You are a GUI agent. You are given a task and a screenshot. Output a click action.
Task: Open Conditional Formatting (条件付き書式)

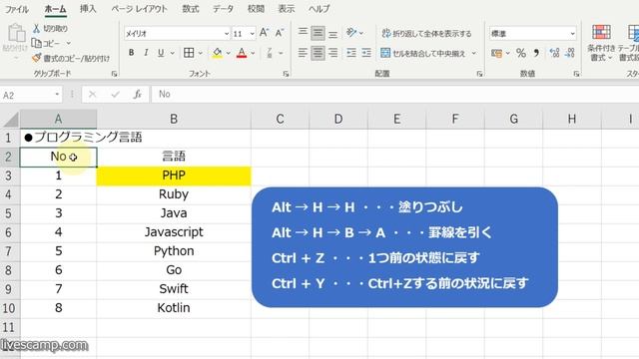click(601, 43)
